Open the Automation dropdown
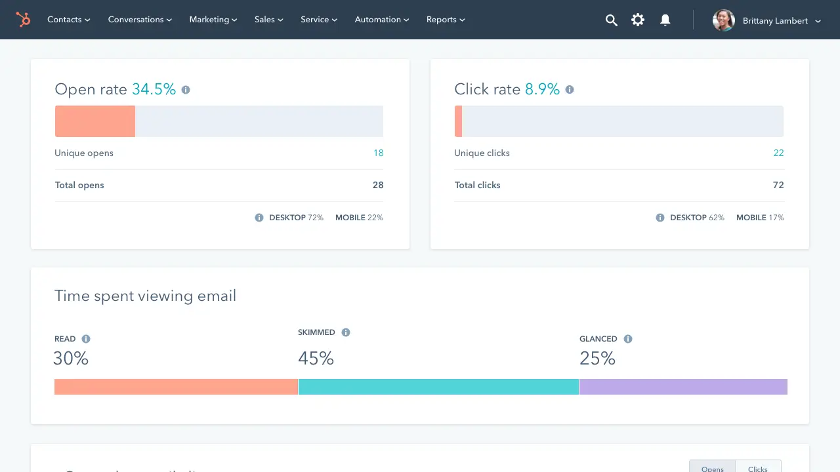 click(x=381, y=20)
